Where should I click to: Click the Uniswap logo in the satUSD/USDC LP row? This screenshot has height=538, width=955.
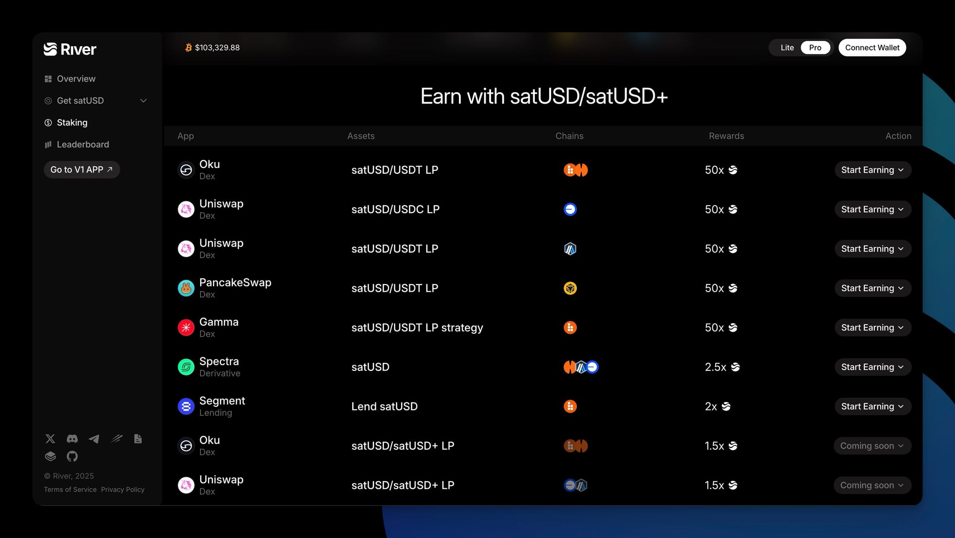click(x=186, y=209)
